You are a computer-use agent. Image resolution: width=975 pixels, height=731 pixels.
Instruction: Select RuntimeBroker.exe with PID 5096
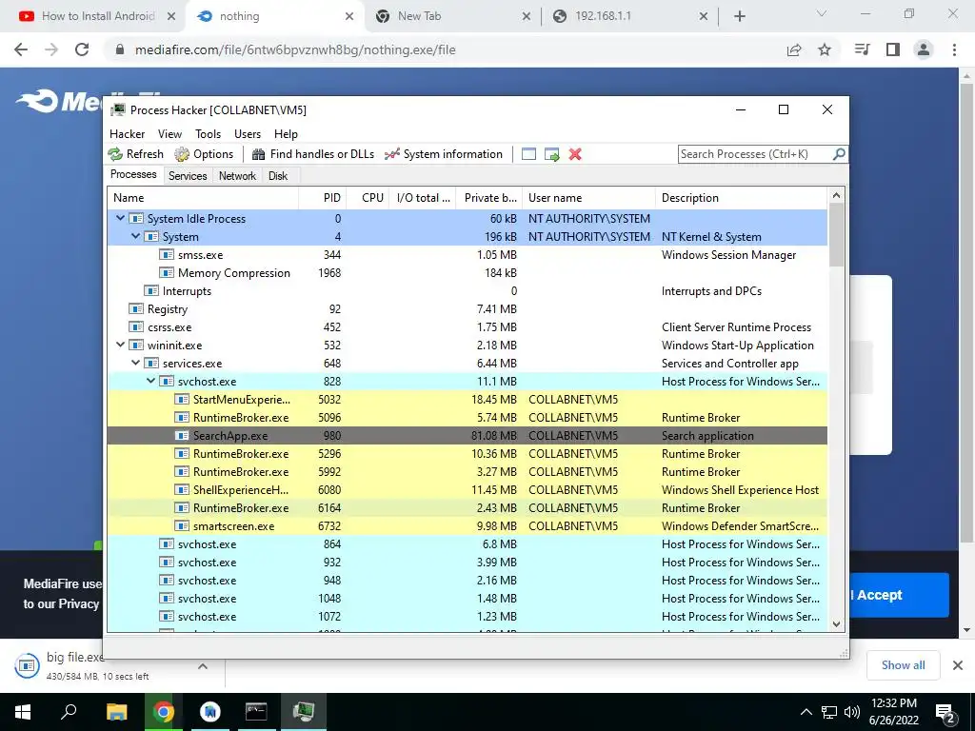pos(467,417)
